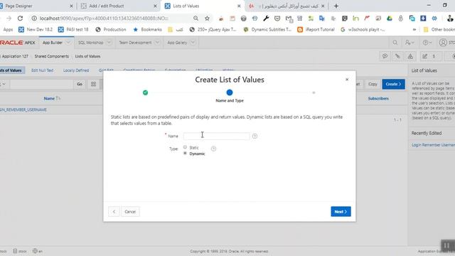Focus the Name input field
The image size is (455, 256).
pyautogui.click(x=216, y=136)
